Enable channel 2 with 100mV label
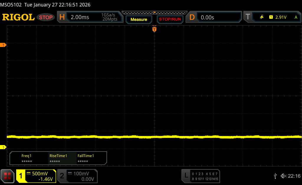Image resolution: width=302 pixels, height=185 pixels. pos(77,176)
